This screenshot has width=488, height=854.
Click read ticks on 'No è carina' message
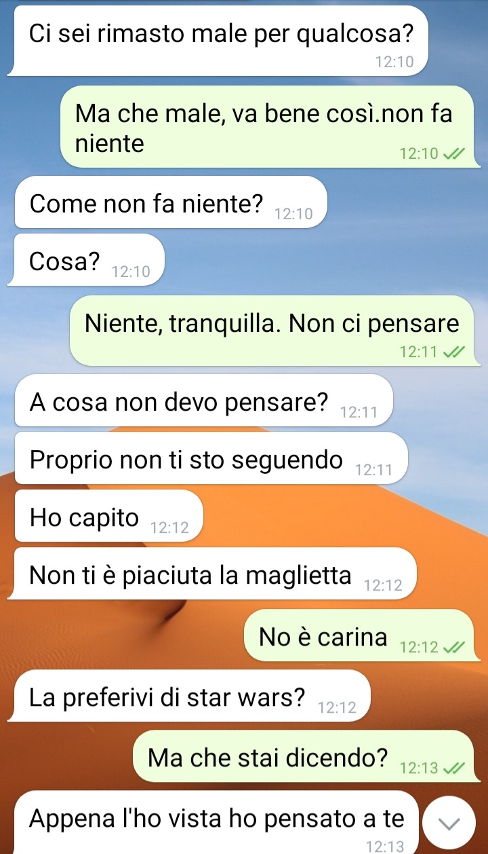[453, 648]
